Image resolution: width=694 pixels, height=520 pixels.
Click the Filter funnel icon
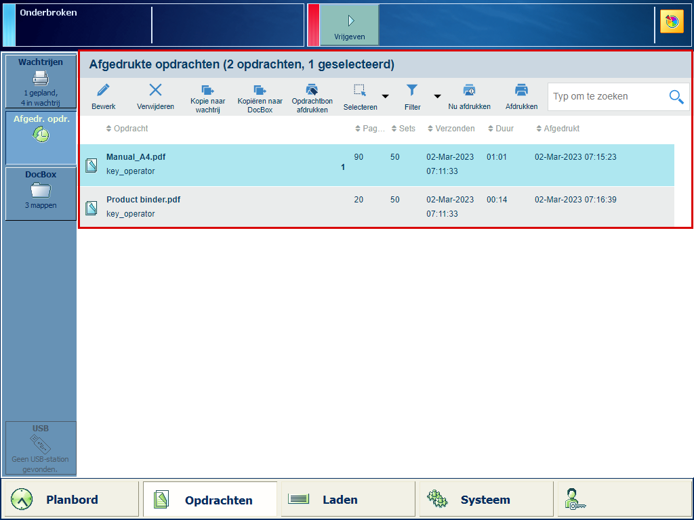point(412,90)
